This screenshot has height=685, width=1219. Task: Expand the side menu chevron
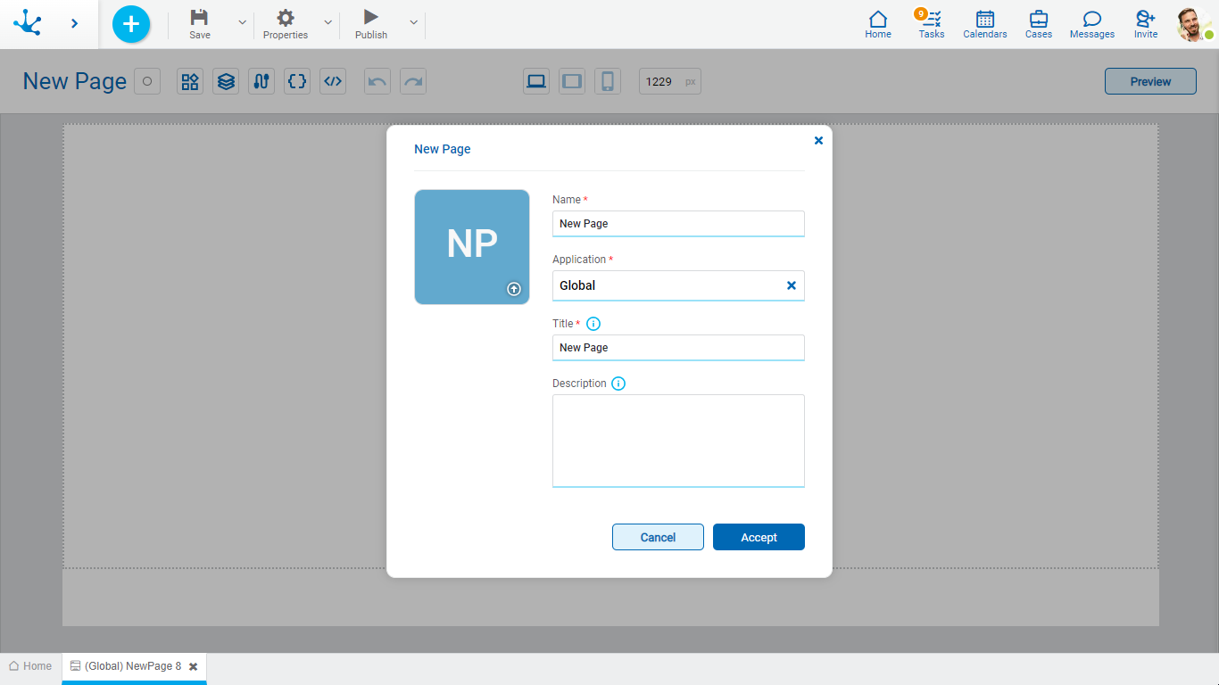74,23
